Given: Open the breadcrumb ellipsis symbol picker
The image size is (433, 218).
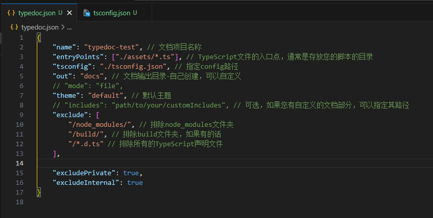Looking at the screenshot, I should (x=69, y=27).
